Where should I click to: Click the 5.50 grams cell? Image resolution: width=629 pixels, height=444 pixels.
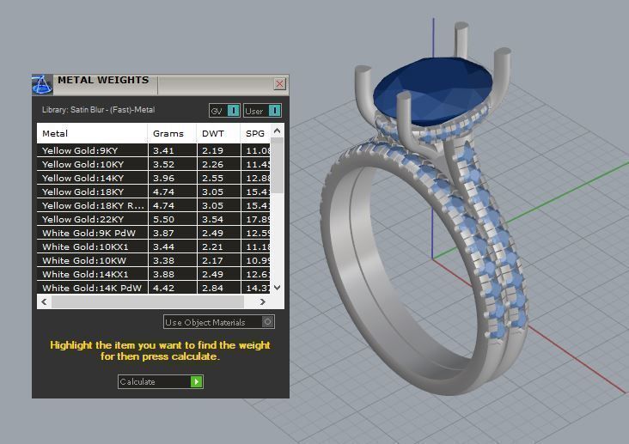173,219
